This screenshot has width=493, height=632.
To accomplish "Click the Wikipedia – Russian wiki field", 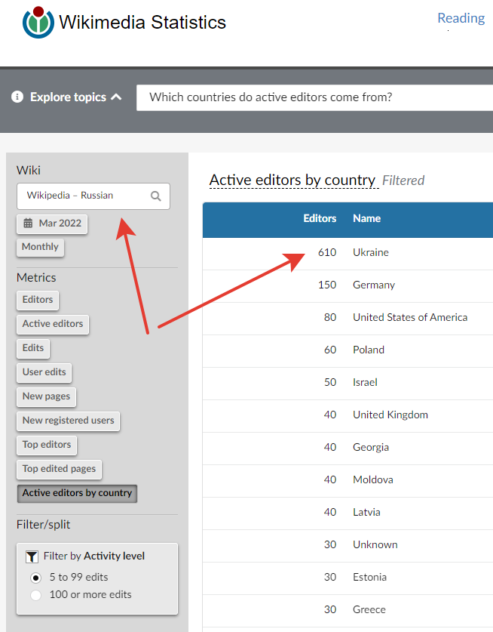I will click(x=93, y=196).
